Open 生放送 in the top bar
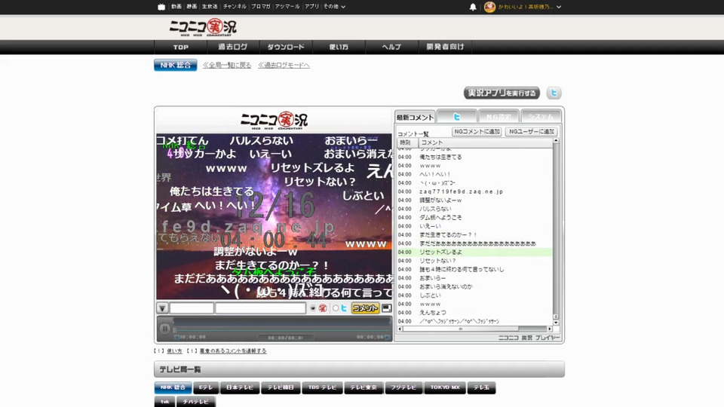724x407 pixels. point(210,7)
